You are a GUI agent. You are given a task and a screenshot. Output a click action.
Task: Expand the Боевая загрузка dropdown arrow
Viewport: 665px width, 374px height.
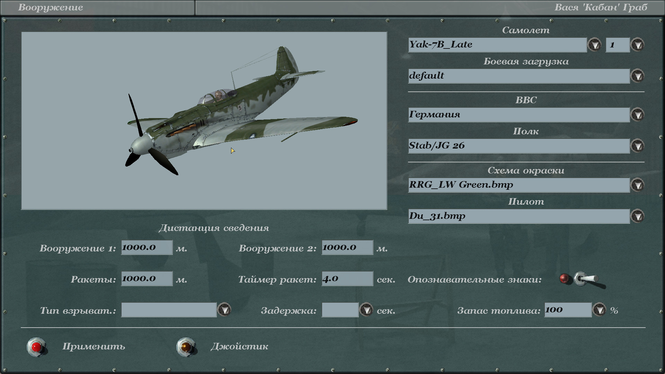click(x=638, y=76)
